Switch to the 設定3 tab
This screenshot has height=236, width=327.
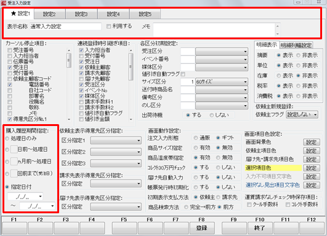81,14
